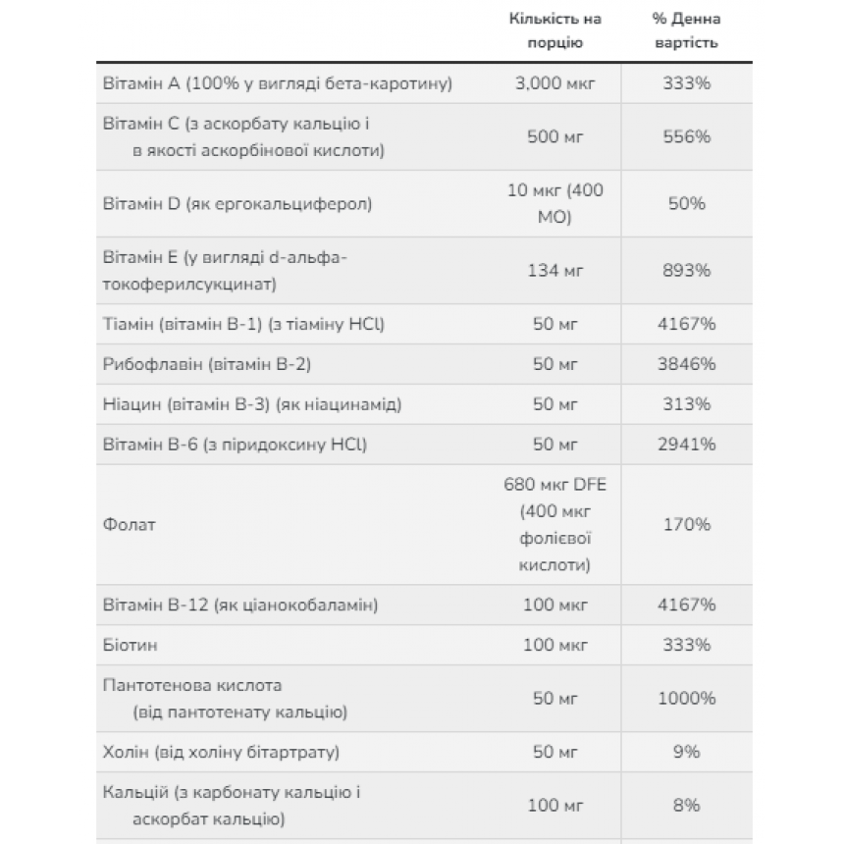
Task: Click the 3846% value for Рибофлавін
Action: [686, 364]
